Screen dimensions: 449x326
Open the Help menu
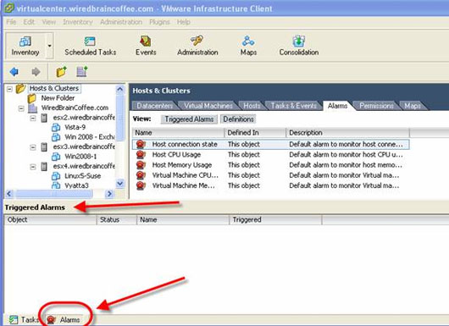184,22
